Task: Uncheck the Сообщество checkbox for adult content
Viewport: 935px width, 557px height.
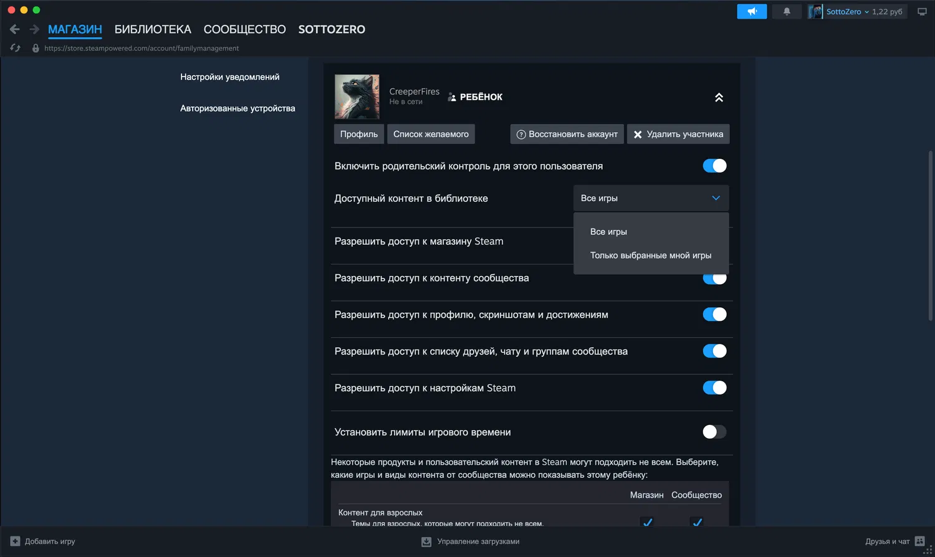Action: coord(697,521)
